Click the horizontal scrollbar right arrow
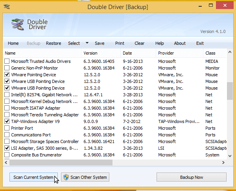Image resolution: width=236 pixels, height=191 pixels. (x=223, y=162)
